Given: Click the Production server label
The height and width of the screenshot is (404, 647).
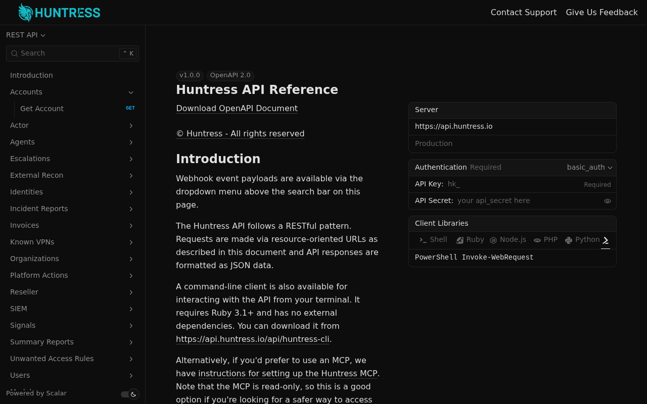Looking at the screenshot, I should 434,143.
